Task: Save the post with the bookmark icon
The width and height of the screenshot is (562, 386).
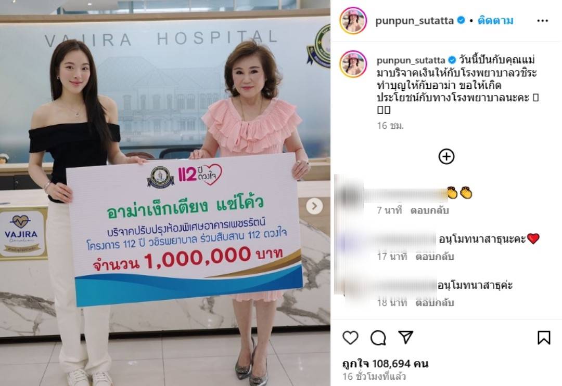Action: pyautogui.click(x=544, y=338)
